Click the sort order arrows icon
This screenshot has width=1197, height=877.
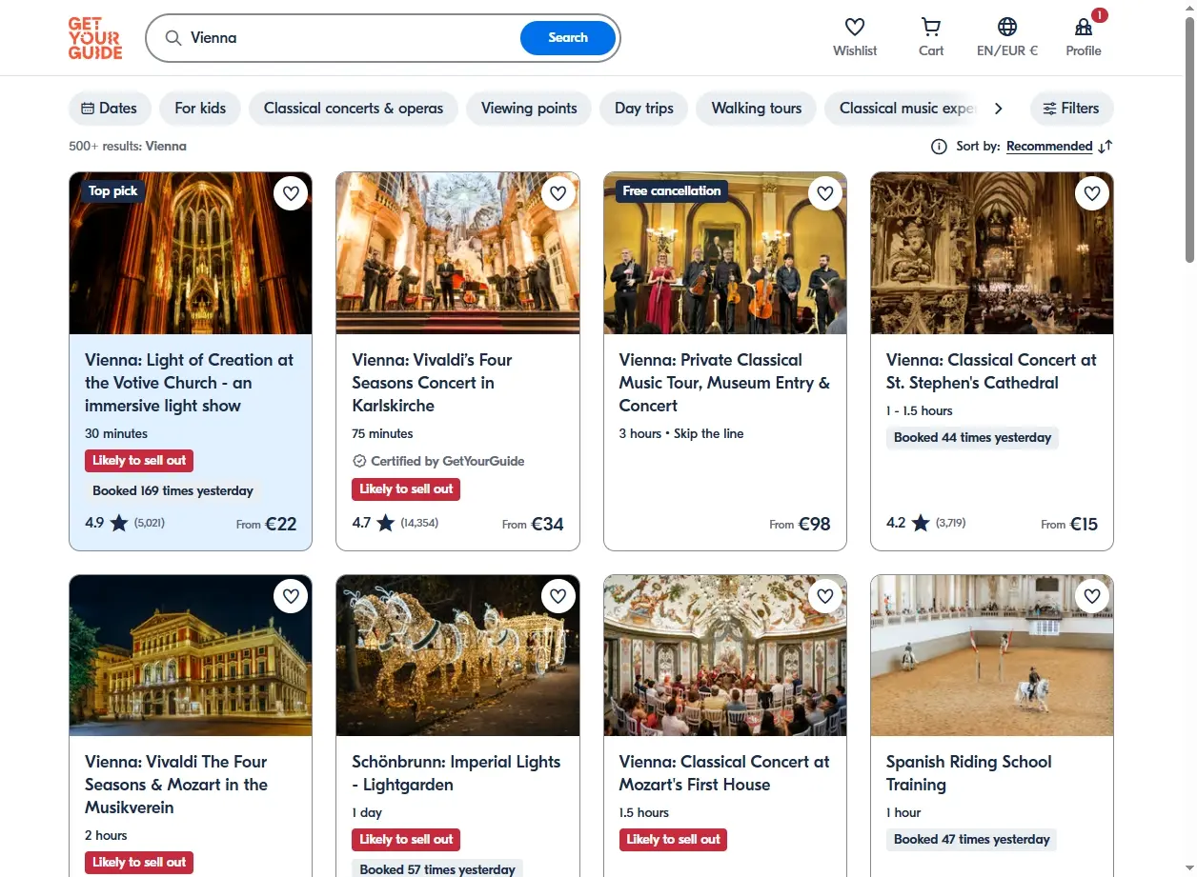1105,147
